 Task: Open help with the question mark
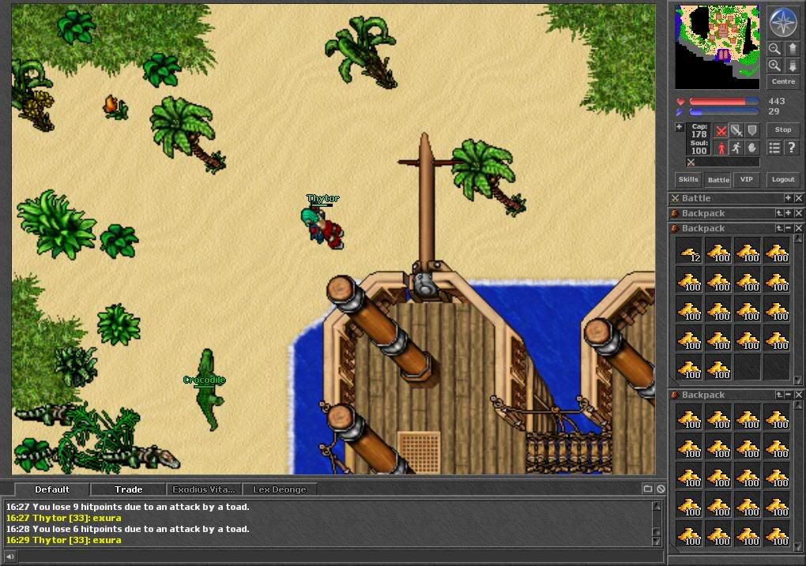(792, 148)
